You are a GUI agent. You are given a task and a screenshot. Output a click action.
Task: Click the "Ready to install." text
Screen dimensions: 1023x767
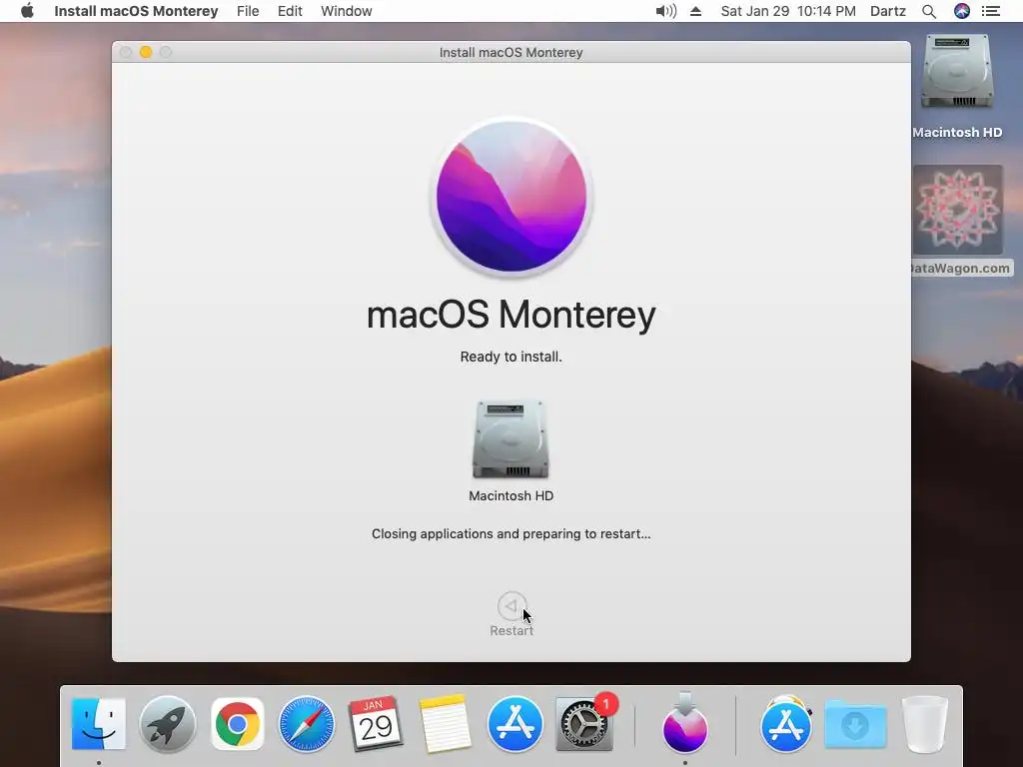(x=511, y=357)
